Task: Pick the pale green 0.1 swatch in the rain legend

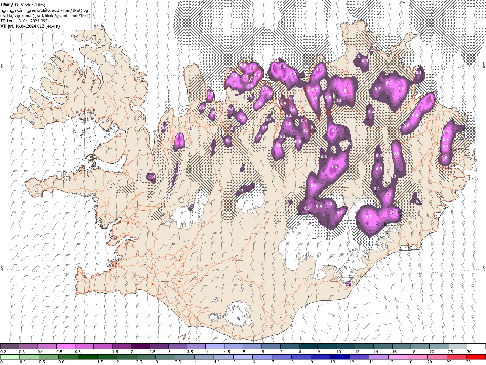Action: (10, 357)
